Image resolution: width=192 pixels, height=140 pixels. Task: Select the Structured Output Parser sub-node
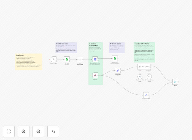(x=149, y=77)
